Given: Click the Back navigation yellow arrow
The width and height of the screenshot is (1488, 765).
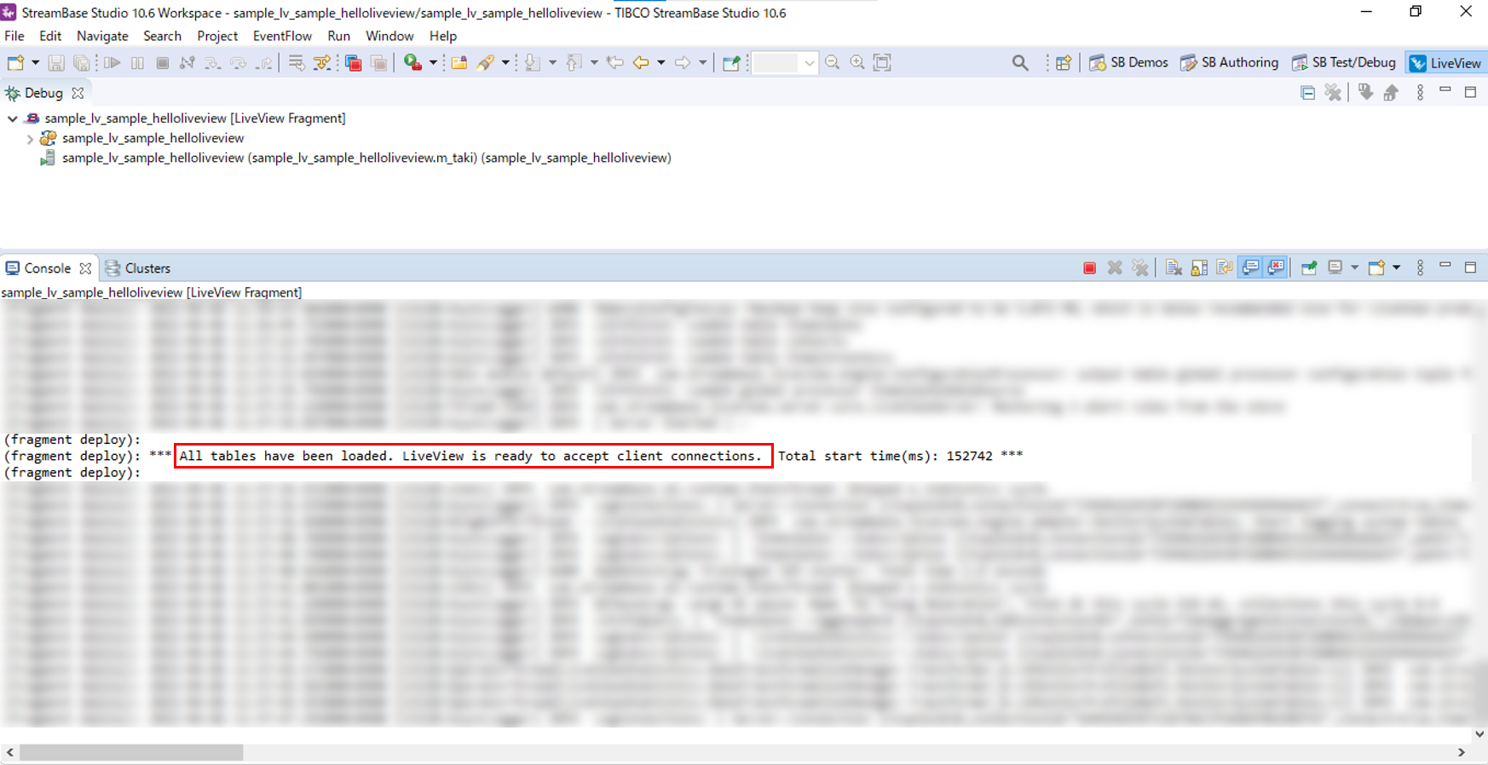Looking at the screenshot, I should (641, 63).
